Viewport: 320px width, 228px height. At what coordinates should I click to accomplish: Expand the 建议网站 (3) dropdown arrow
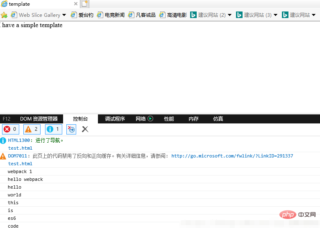coord(275,15)
